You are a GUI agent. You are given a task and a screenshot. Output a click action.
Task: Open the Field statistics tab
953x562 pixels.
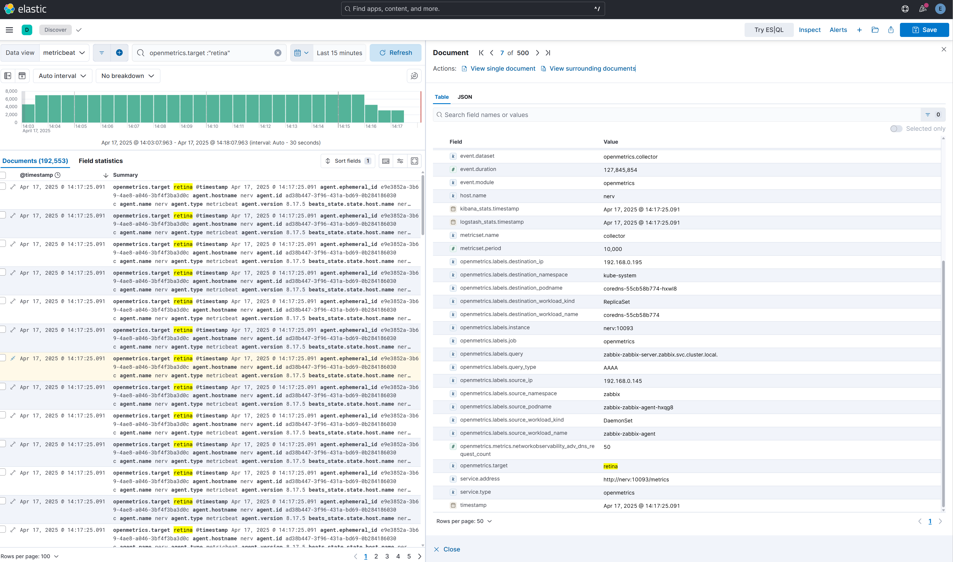tap(101, 161)
